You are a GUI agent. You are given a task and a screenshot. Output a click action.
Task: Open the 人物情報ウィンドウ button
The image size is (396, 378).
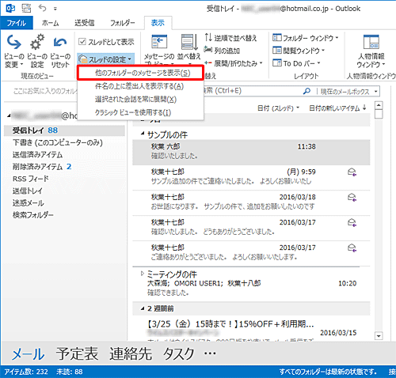pyautogui.click(x=371, y=51)
